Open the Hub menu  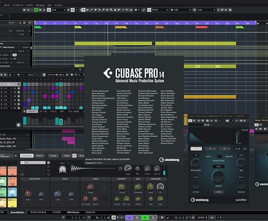(50, 5)
